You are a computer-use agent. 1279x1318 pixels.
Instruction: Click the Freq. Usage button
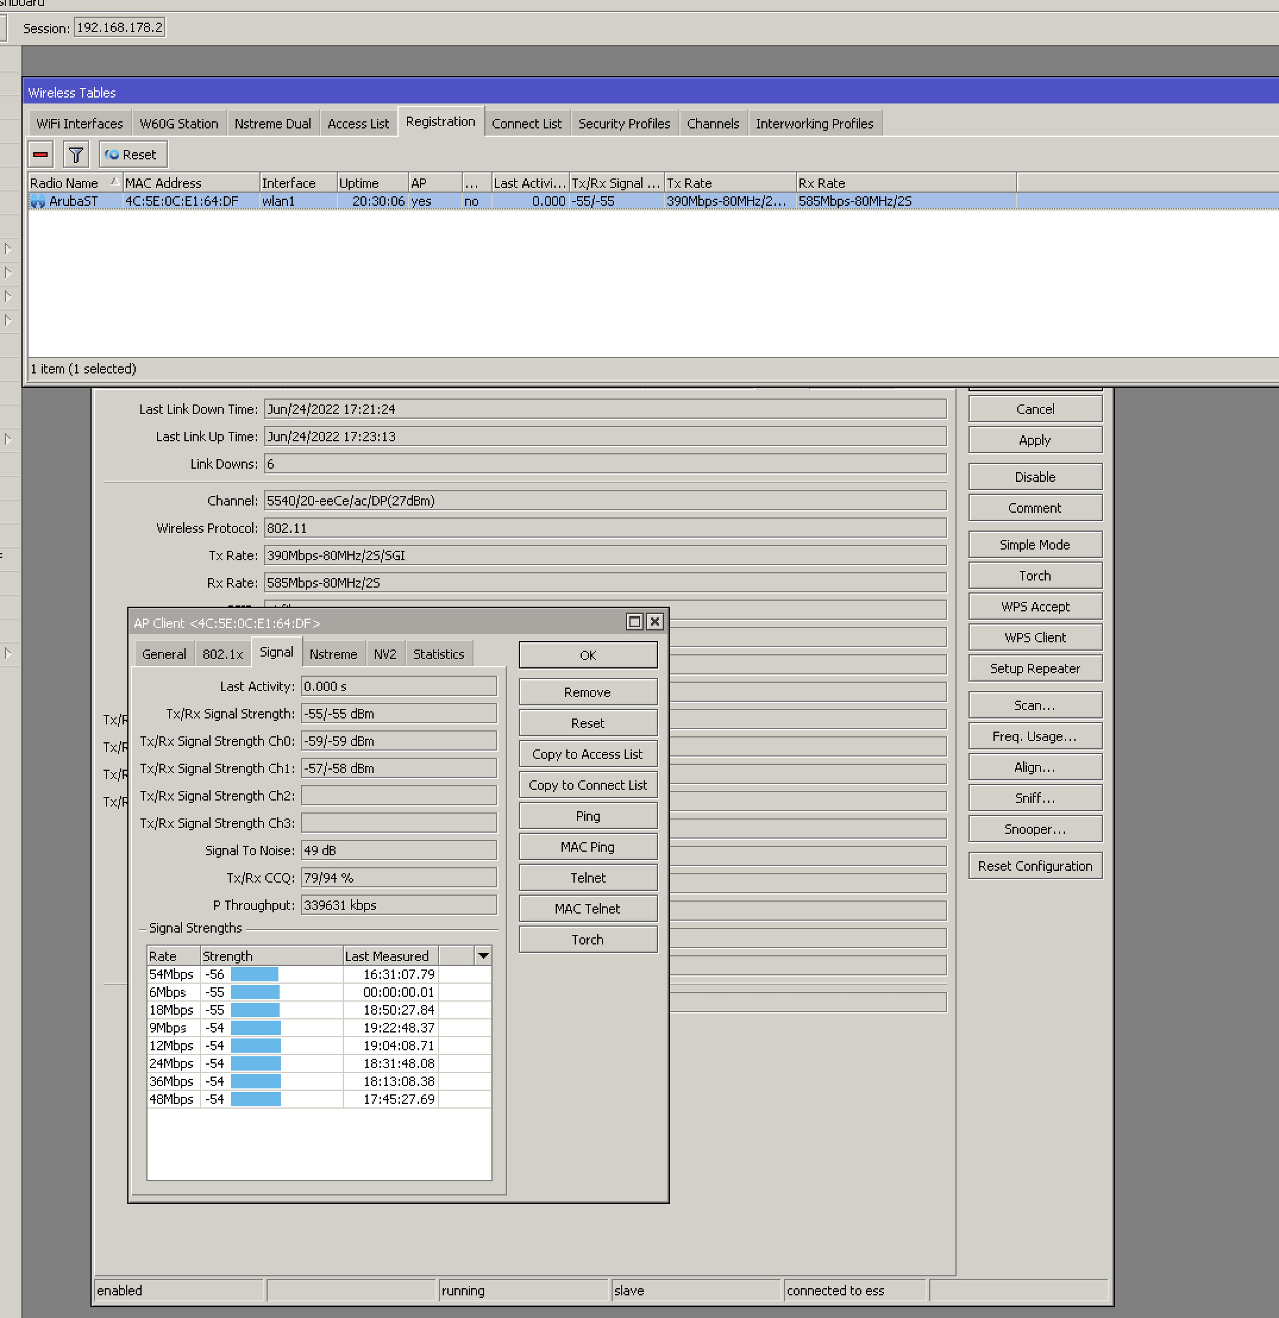click(1035, 736)
